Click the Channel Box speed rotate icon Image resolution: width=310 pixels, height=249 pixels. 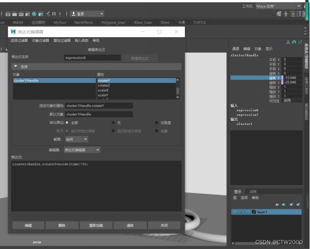[294, 42]
